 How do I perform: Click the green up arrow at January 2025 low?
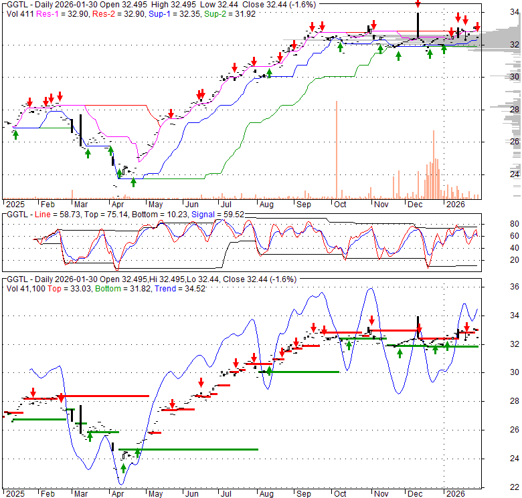pos(15,135)
